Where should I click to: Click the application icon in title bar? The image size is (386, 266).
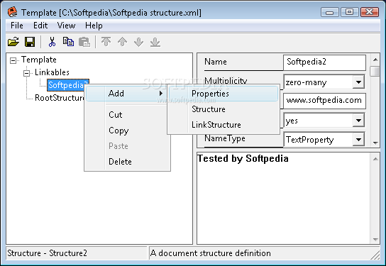tap(12, 12)
